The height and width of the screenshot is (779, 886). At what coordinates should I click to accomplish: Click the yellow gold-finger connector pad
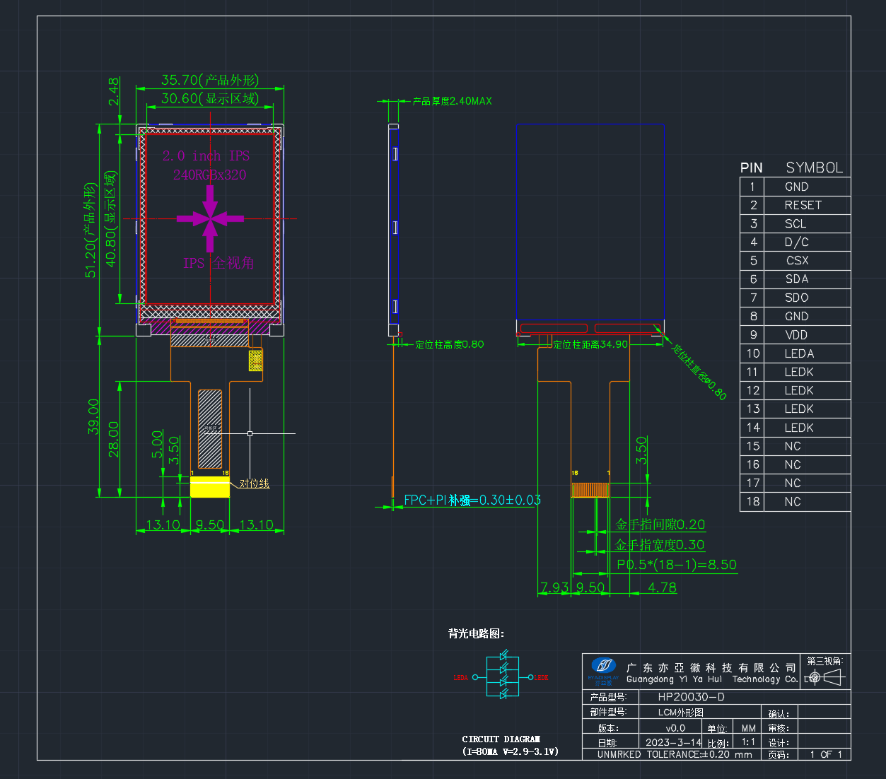210,486
